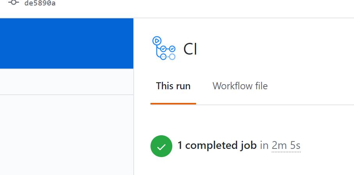
Task: Click the word in before the 2m 5s duration
Action: click(x=264, y=145)
